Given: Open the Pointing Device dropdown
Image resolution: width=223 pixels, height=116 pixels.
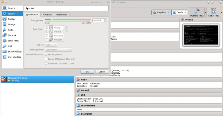Looking at the screenshot, I should click(x=58, y=50).
